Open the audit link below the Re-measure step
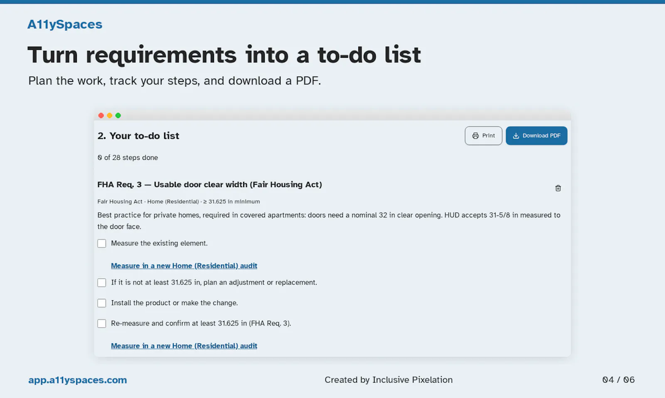 click(x=184, y=346)
